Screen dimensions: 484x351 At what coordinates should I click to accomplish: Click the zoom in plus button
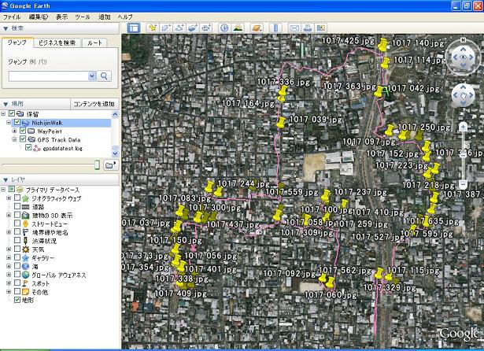[x=463, y=127]
